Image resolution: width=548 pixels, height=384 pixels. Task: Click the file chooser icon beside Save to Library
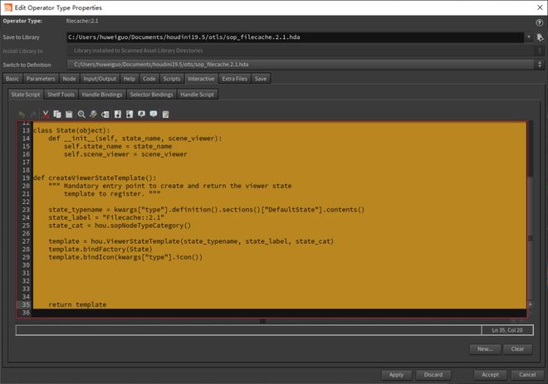tap(539, 37)
